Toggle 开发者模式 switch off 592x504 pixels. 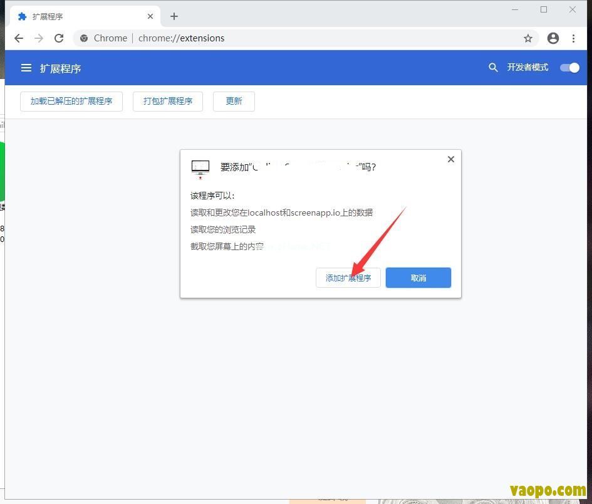pyautogui.click(x=569, y=67)
